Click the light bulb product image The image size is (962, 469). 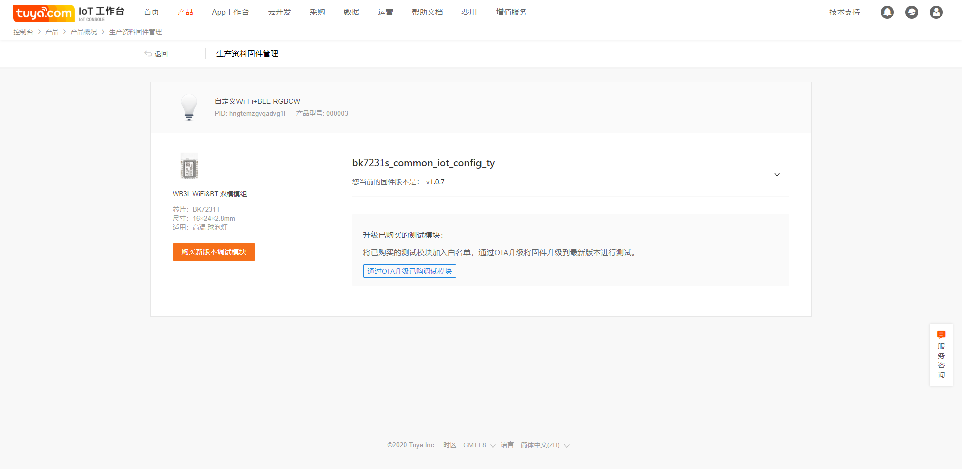(189, 107)
